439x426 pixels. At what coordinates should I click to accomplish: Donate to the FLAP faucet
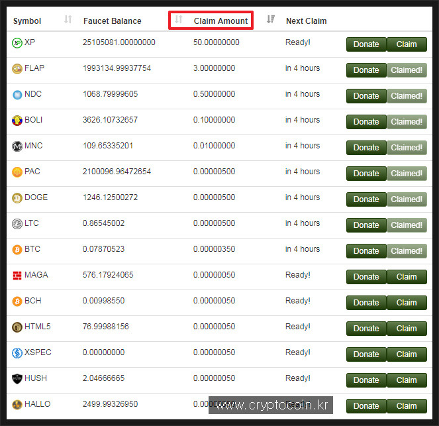(366, 70)
